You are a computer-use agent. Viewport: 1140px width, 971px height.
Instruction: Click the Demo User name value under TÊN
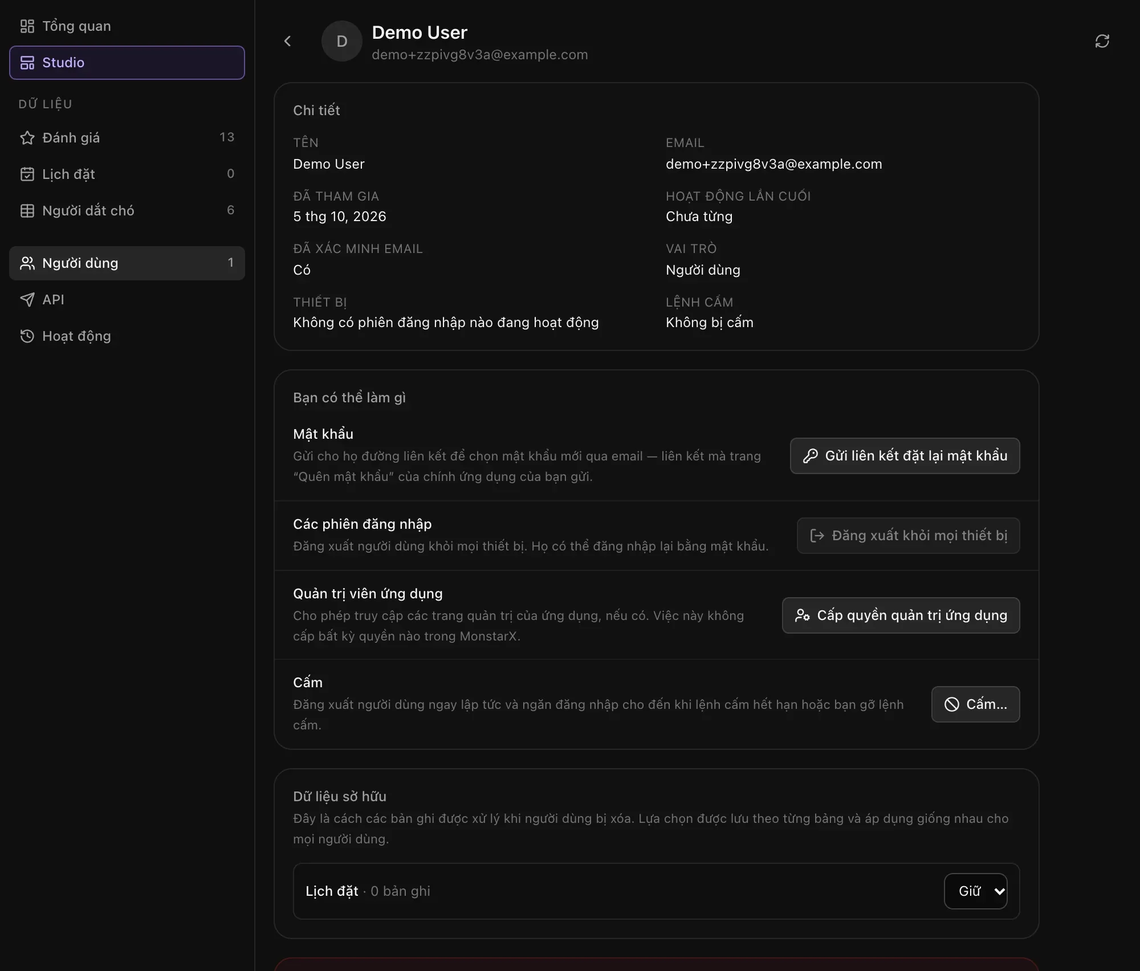coord(328,164)
